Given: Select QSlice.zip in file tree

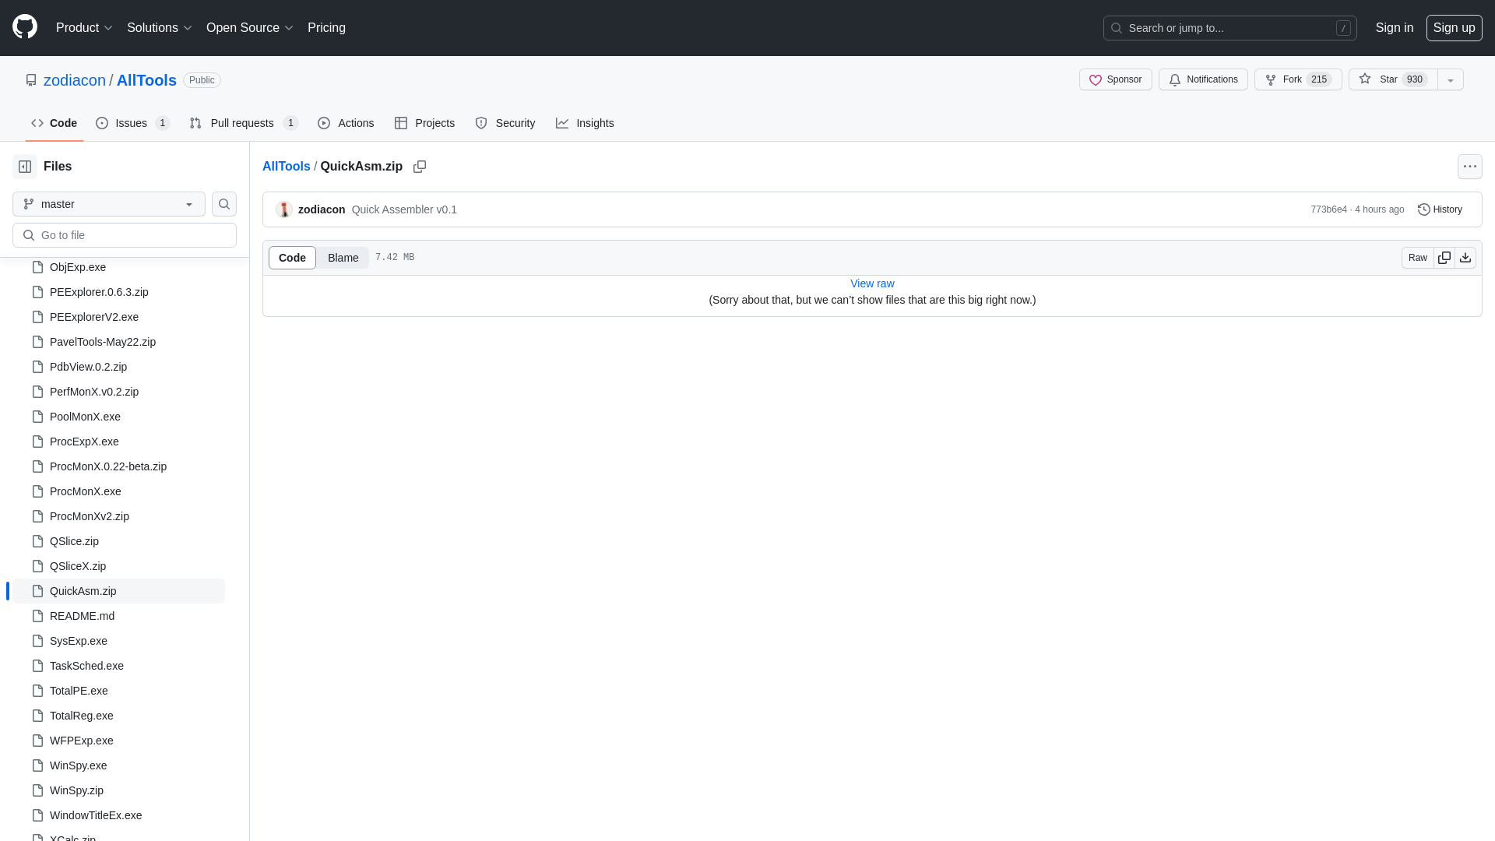Looking at the screenshot, I should pos(118,541).
